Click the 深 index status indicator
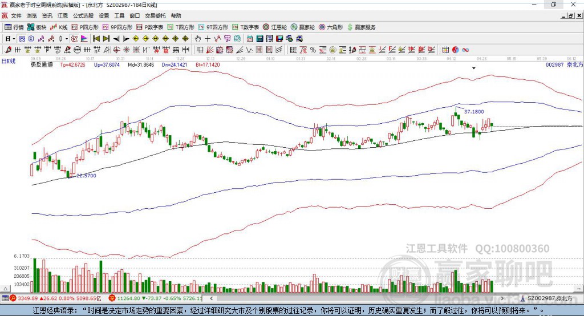Image resolution: width=584 pixels, height=316 pixels. [x=112, y=298]
